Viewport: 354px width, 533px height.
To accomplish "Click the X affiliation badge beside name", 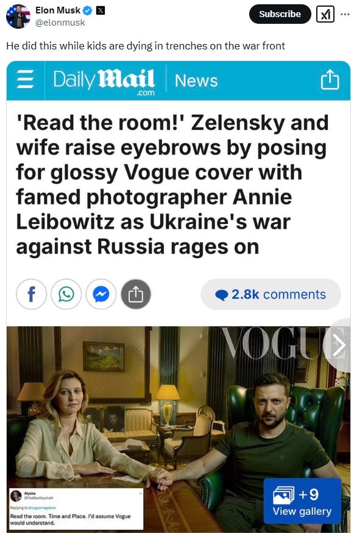I will pos(101,10).
